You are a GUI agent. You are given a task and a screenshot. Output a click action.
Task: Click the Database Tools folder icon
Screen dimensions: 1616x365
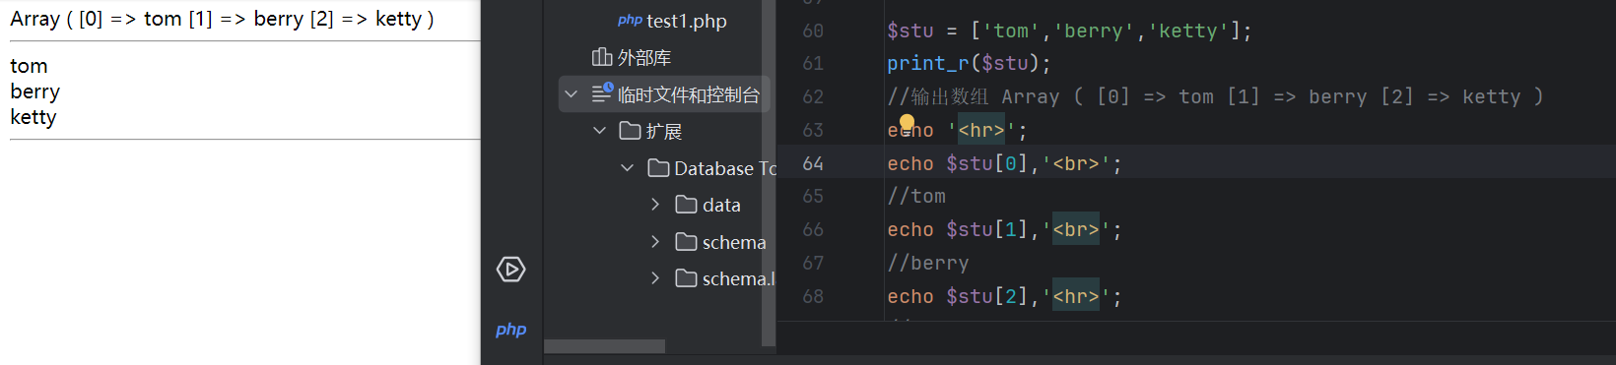click(x=658, y=168)
